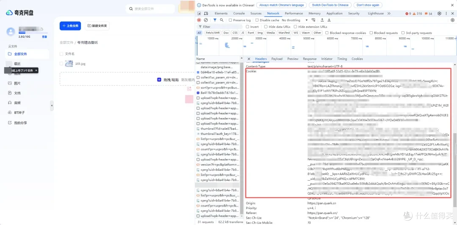
Task: Dismiss the recently uploaded file tooltip
Action: pos(36,71)
